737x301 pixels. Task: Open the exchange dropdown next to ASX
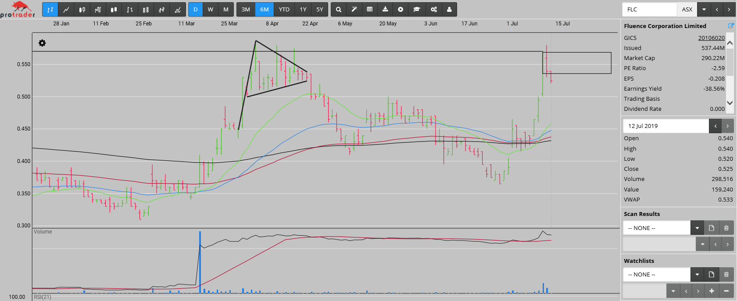(x=704, y=10)
